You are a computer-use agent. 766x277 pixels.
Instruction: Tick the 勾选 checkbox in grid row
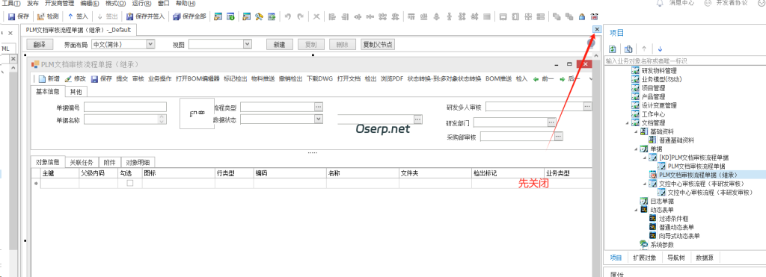(130, 184)
